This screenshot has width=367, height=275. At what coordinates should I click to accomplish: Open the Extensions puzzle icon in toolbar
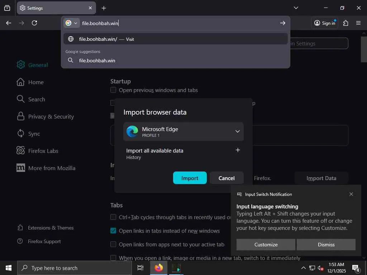pos(345,23)
